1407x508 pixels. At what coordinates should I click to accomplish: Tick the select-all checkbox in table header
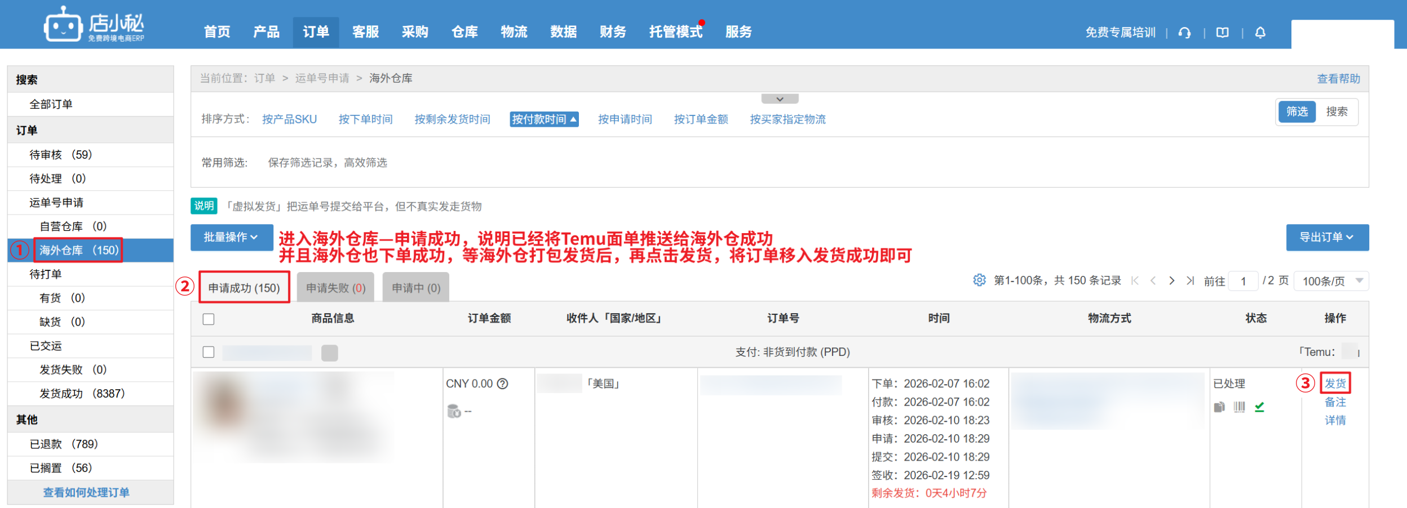209,319
